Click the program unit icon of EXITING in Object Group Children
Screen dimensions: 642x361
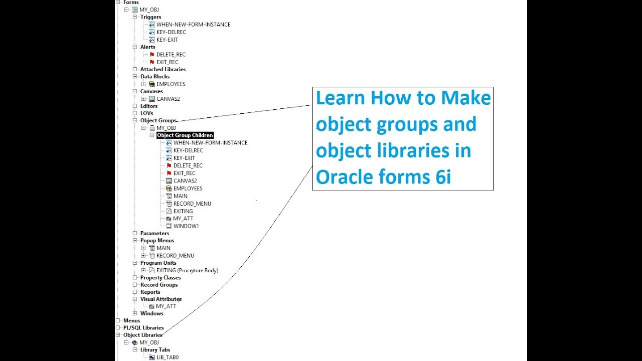coord(169,211)
